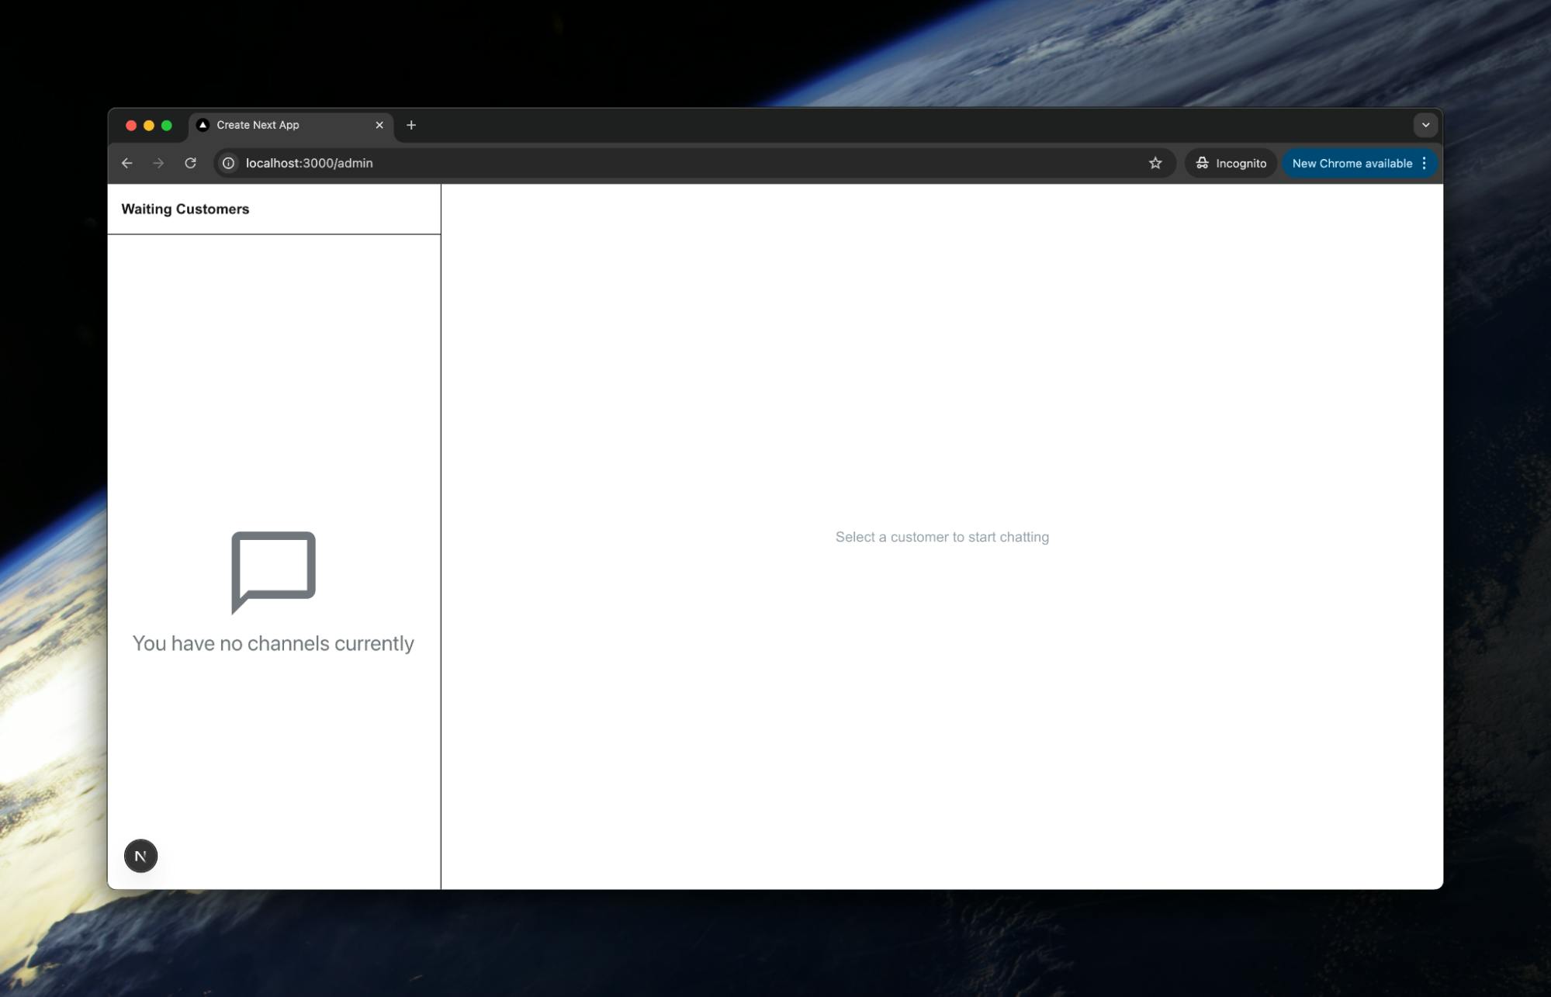
Task: Close the Create Next App tab
Action: pyautogui.click(x=379, y=125)
